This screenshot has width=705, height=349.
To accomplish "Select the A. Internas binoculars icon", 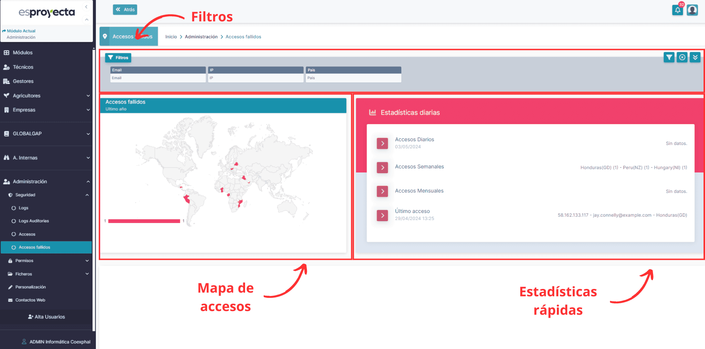I will pos(7,157).
